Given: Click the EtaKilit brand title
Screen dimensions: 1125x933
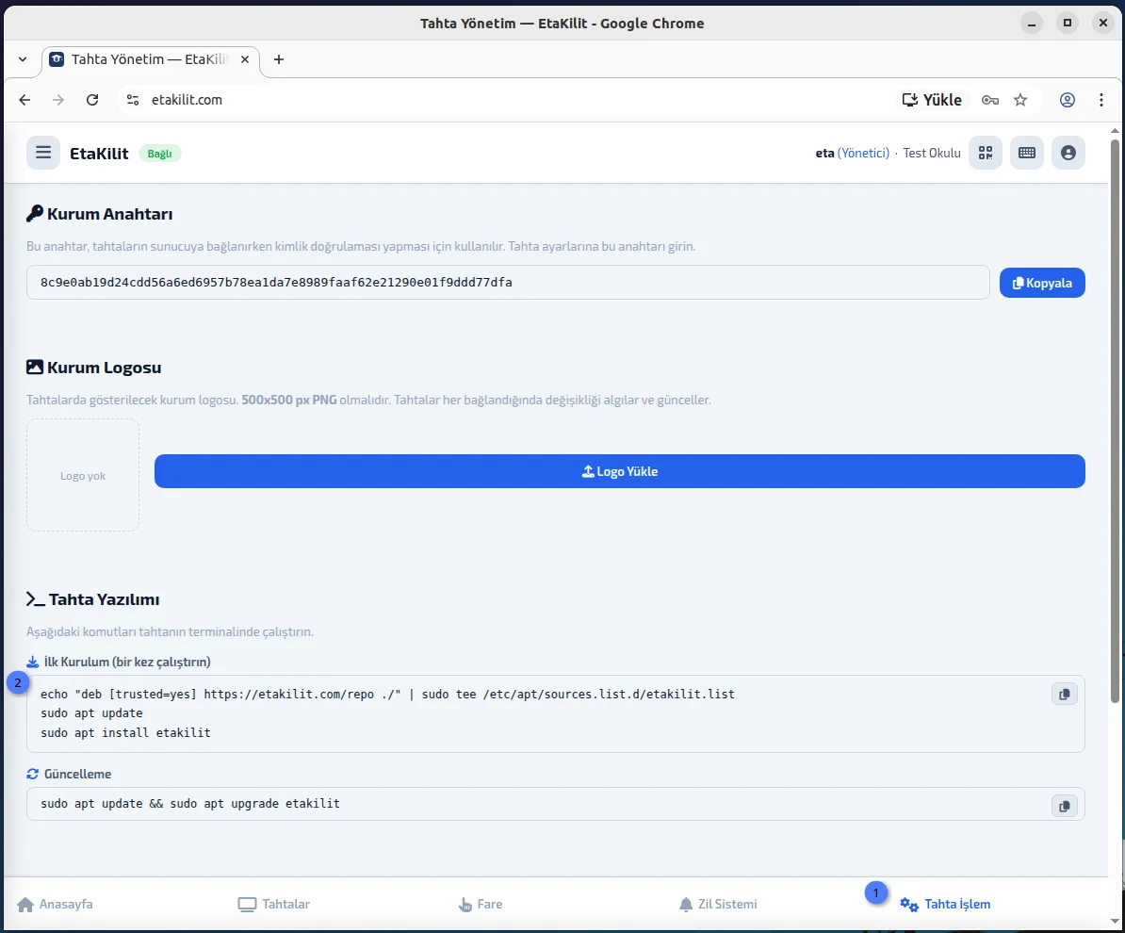Looking at the screenshot, I should coord(99,154).
